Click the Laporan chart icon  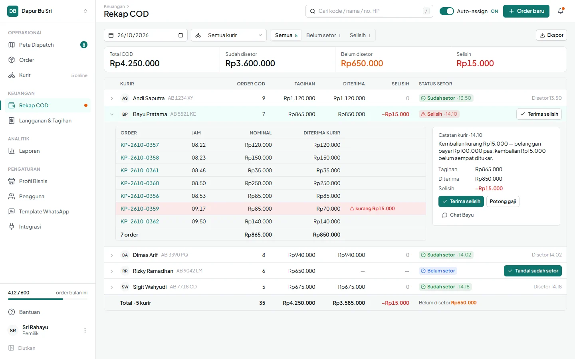pyautogui.click(x=12, y=151)
